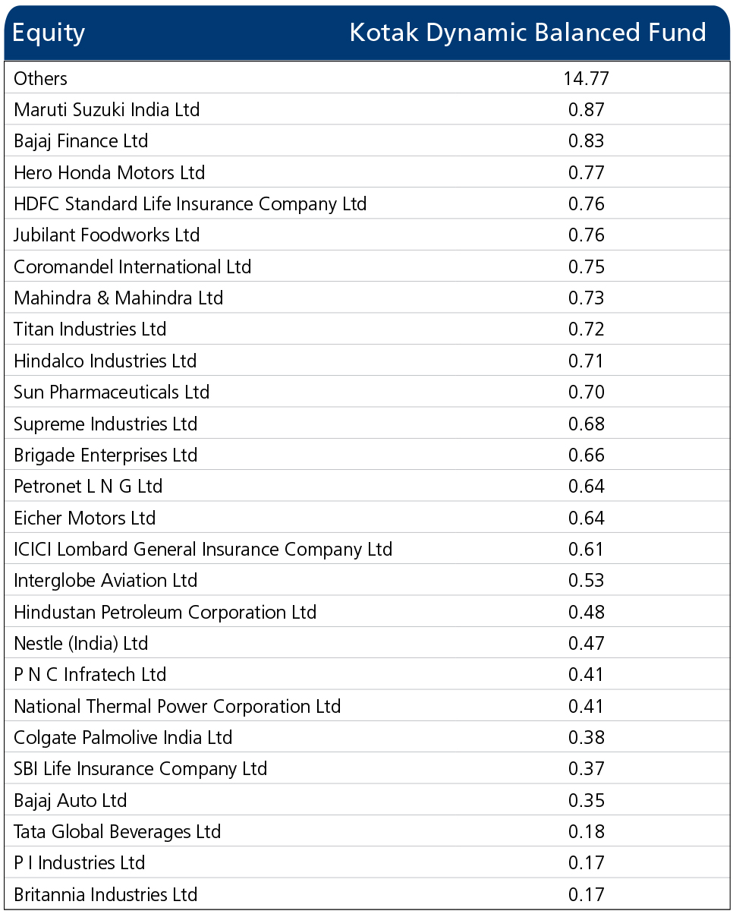733x914 pixels.
Task: Click Interglobe Aviation Ltd row
Action: coord(366,581)
